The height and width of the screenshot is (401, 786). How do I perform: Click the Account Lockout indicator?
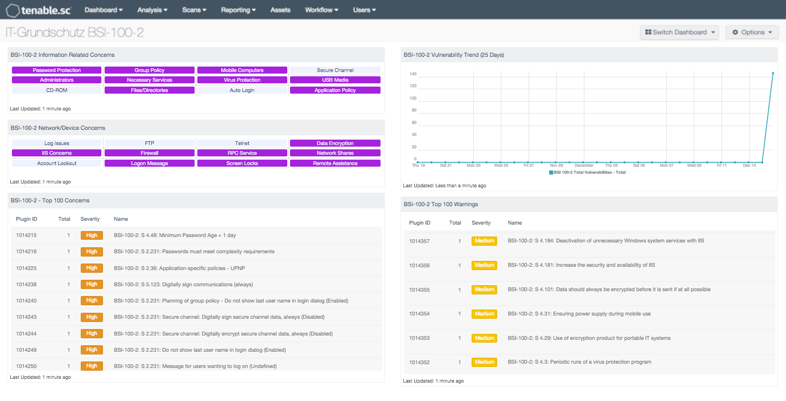(x=57, y=163)
